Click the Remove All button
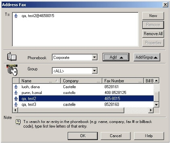The width and height of the screenshot is (171, 144). (x=153, y=34)
